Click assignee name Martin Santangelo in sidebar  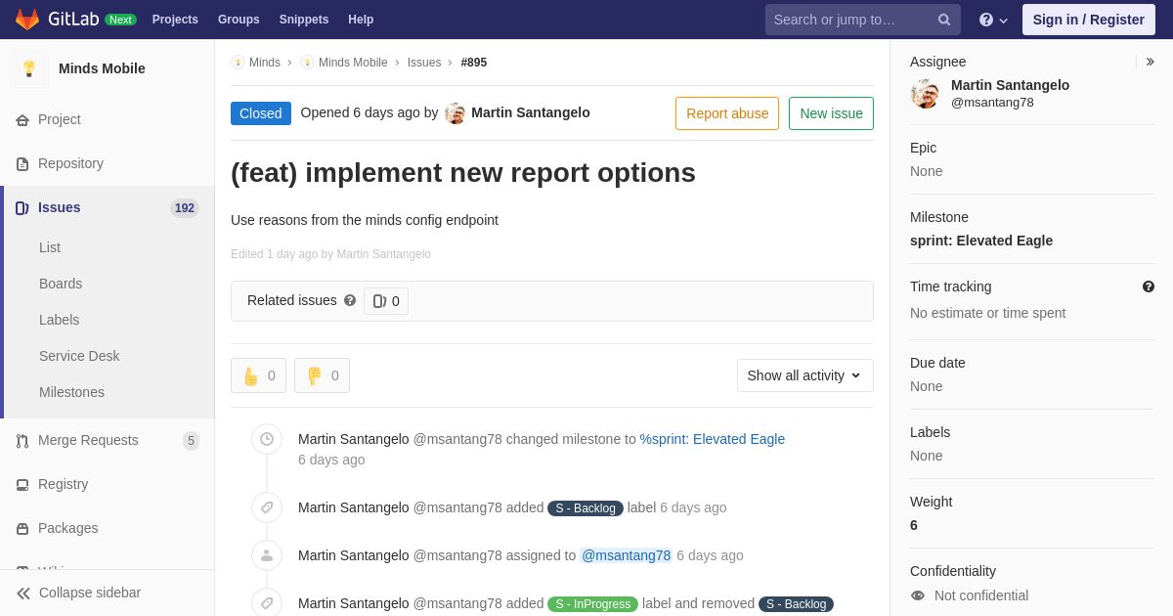coord(1010,85)
